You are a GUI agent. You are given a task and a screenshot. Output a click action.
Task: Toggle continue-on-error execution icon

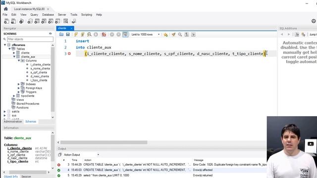pyautogui.click(x=104, y=35)
